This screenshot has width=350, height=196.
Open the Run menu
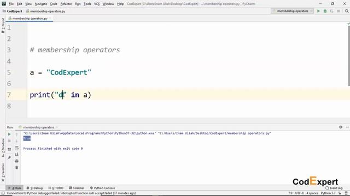click(78, 4)
